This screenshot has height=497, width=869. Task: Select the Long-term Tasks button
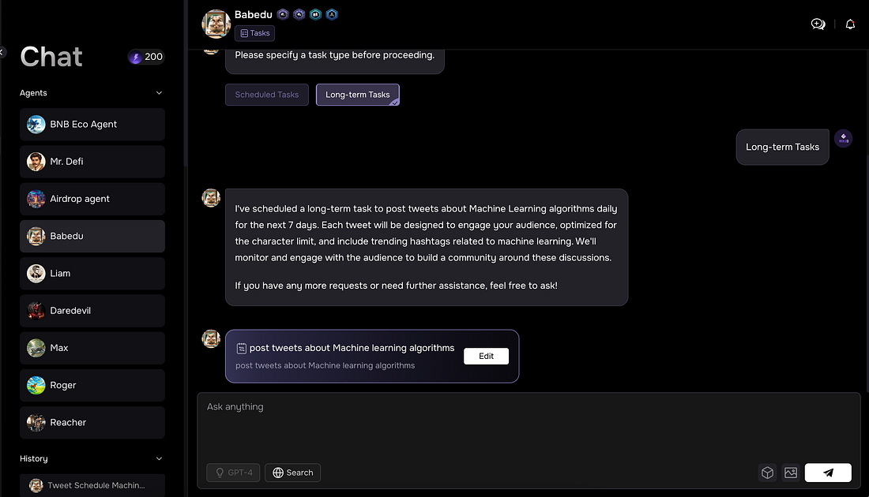point(357,95)
